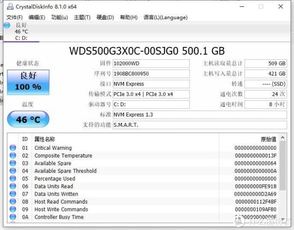Select the Data Units Read row text
The height and width of the screenshot is (230, 294).
[x=53, y=186]
